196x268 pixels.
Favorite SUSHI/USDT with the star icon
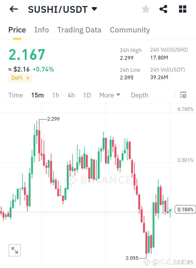(x=146, y=9)
